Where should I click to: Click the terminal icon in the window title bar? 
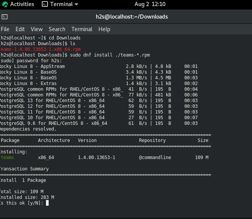tap(5, 17)
